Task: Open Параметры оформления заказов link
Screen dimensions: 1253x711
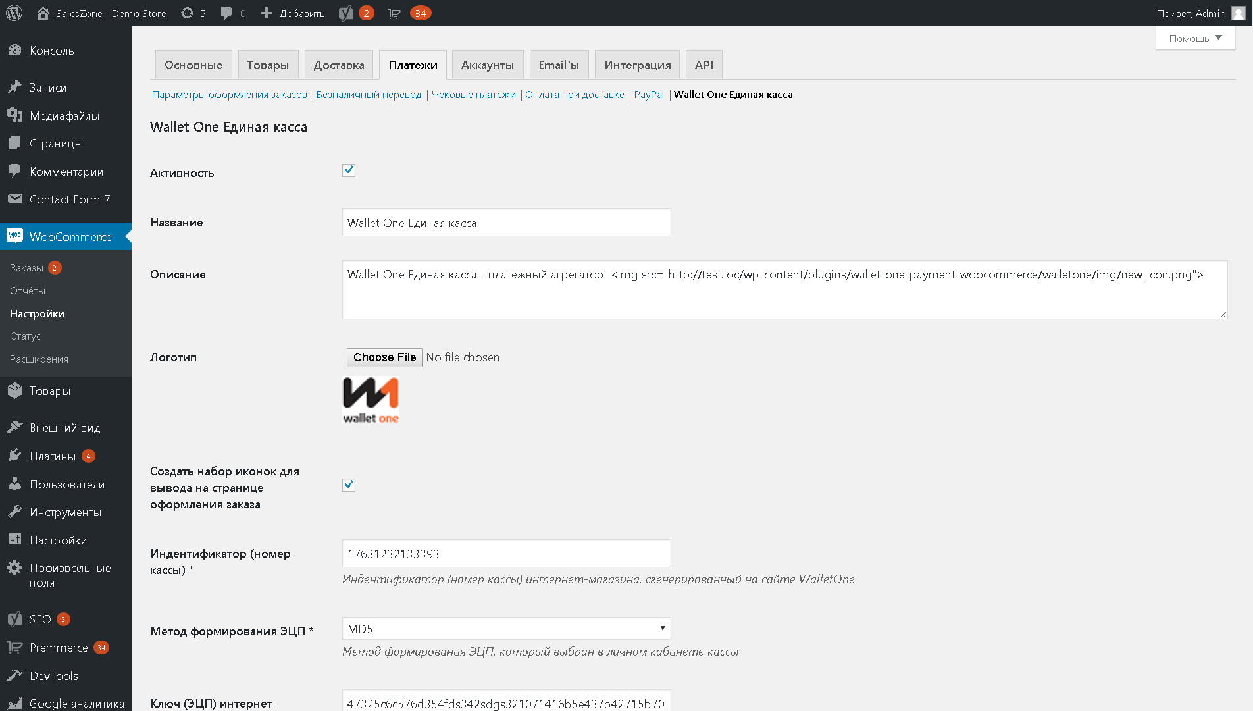Action: point(230,95)
